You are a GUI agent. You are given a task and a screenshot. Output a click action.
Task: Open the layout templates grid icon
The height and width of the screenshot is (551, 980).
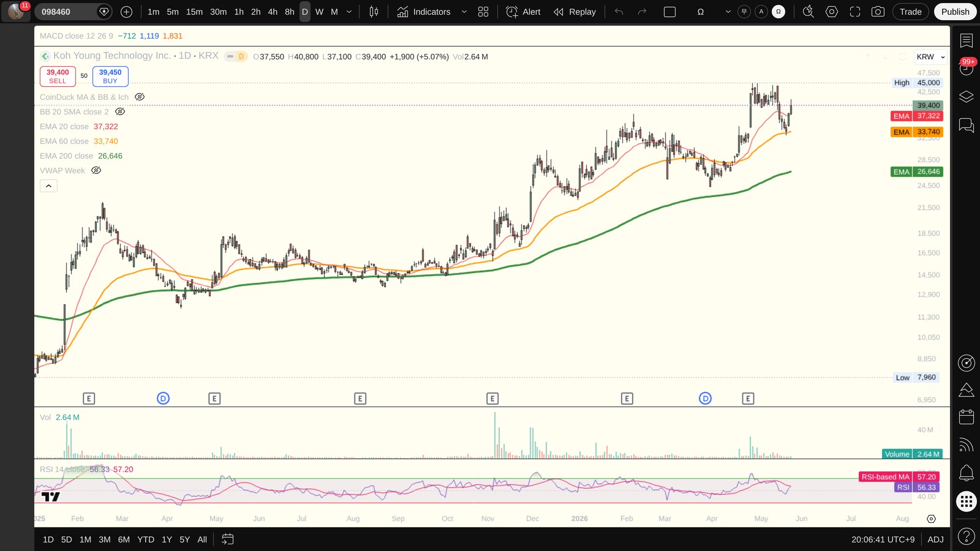pyautogui.click(x=483, y=12)
